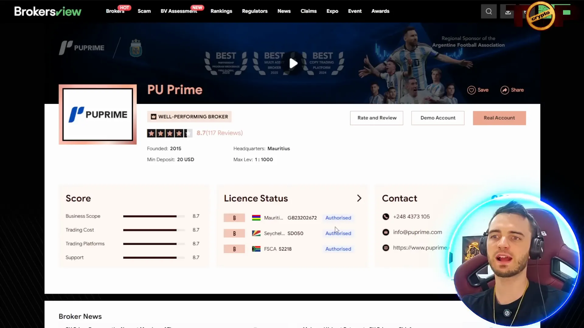Click the PUPRIME banner logo

coord(82,48)
